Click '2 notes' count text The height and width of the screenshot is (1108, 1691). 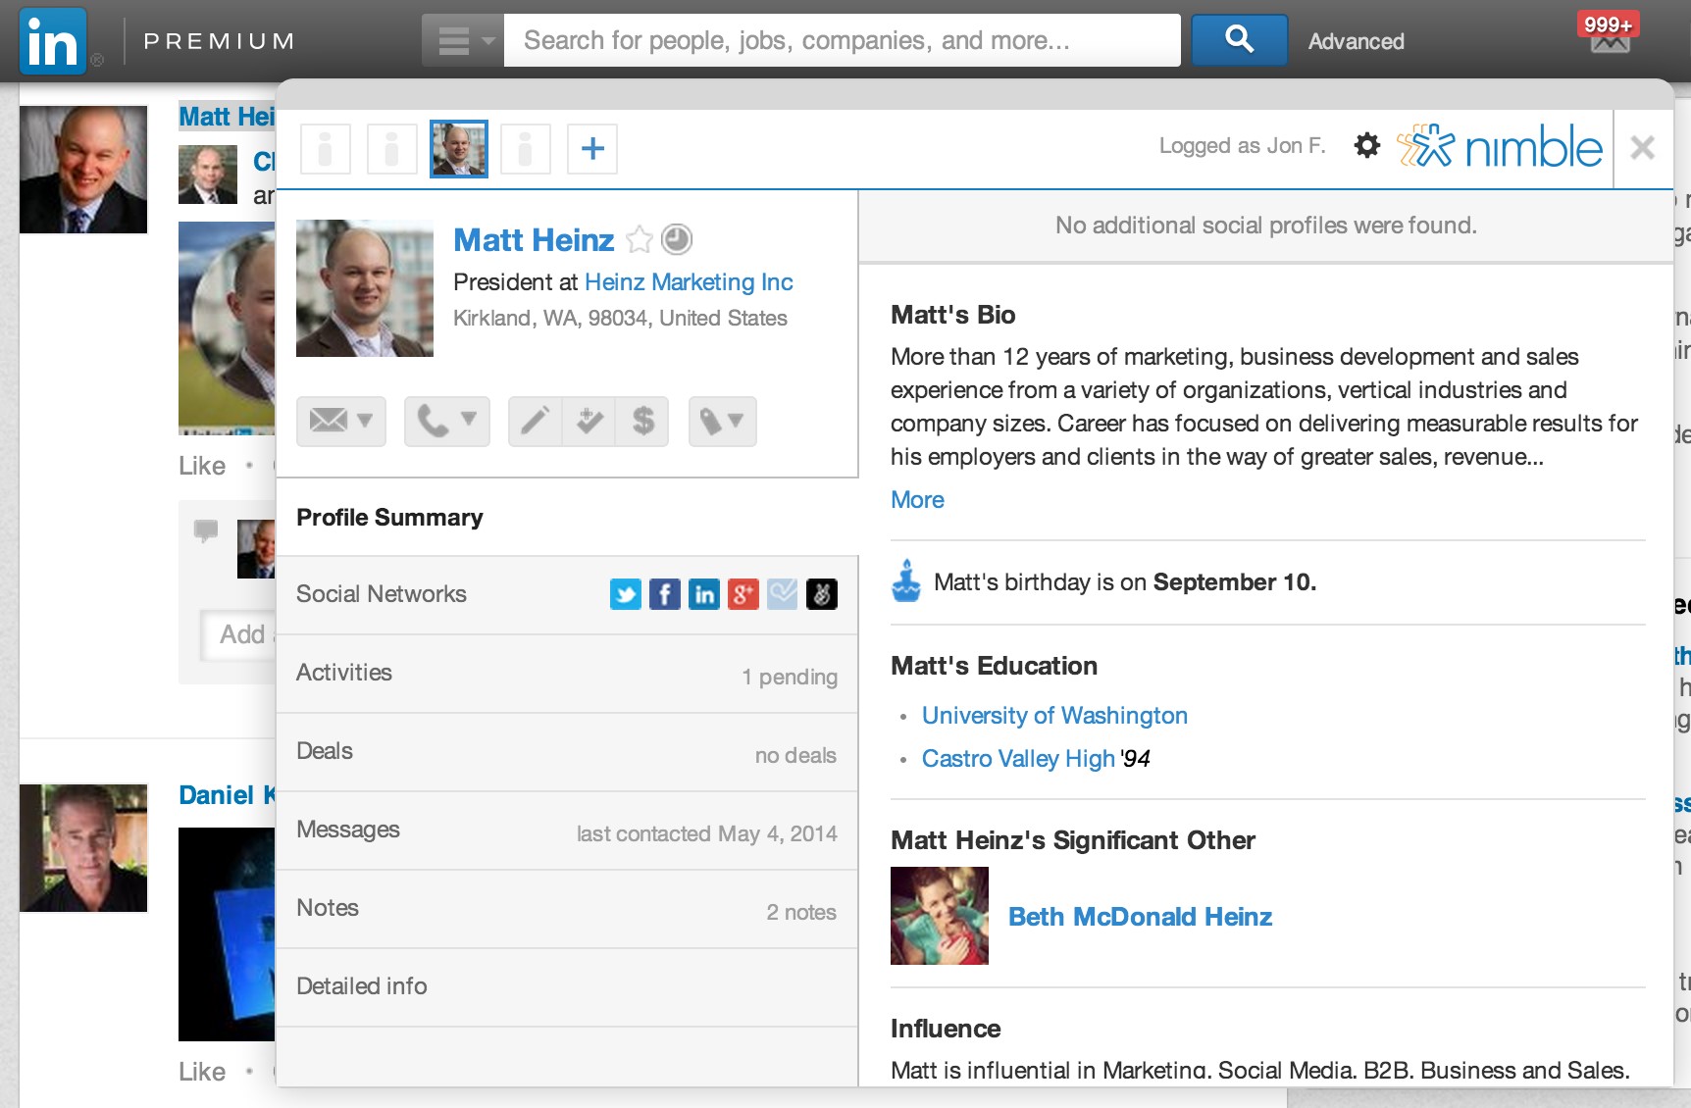[x=801, y=912]
